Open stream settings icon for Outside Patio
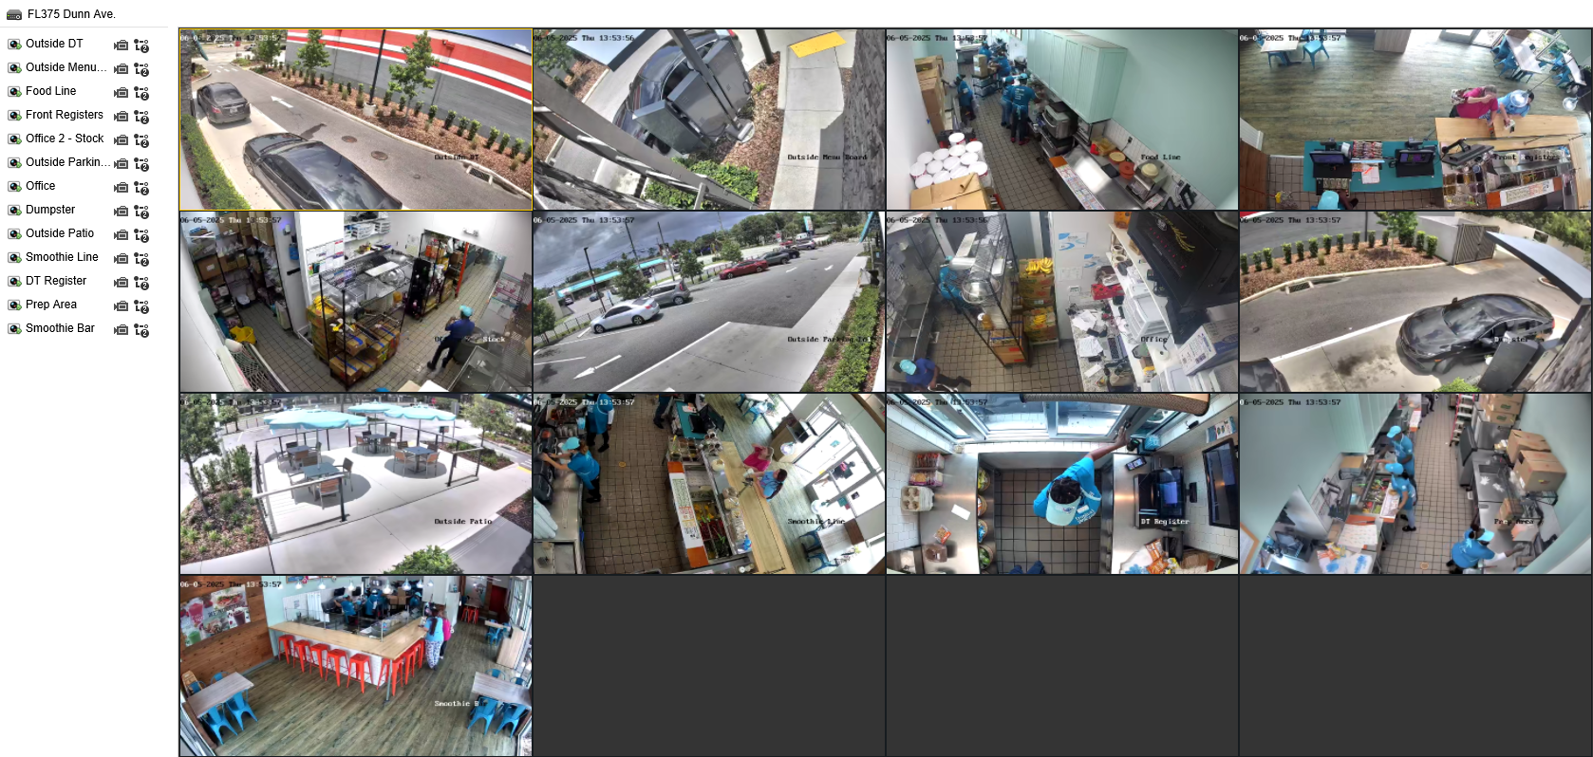The height and width of the screenshot is (757, 1593). 141,235
